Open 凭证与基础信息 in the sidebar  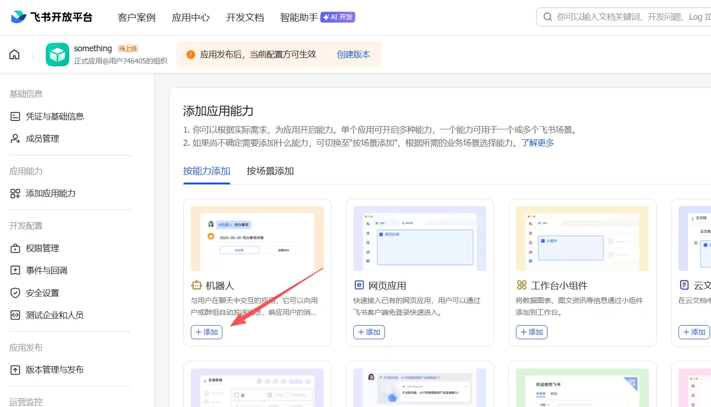[x=54, y=116]
